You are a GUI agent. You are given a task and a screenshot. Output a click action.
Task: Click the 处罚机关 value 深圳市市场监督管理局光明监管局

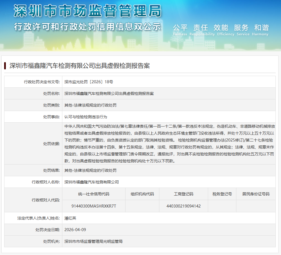pyautogui.click(x=93, y=241)
